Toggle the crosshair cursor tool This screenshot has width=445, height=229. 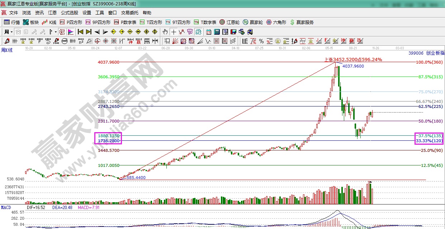[x=173, y=31]
